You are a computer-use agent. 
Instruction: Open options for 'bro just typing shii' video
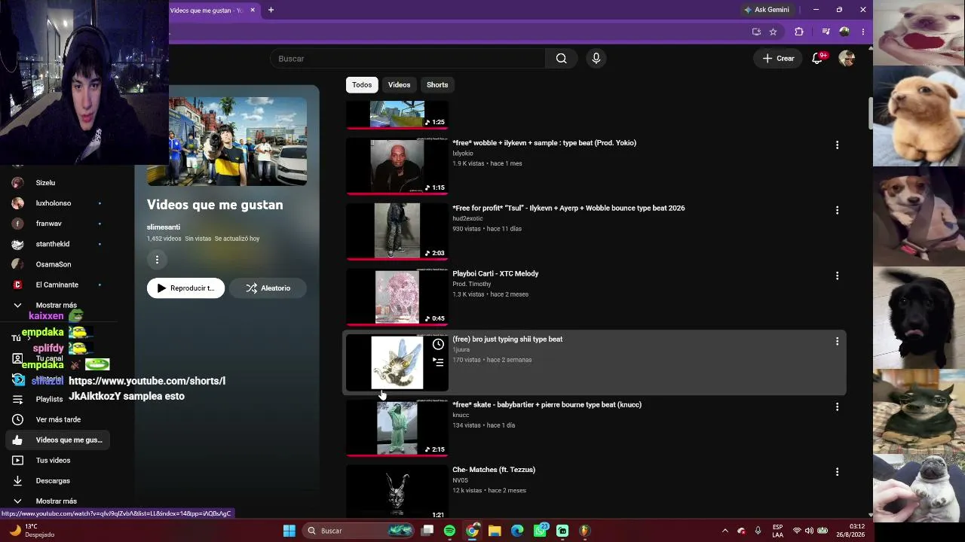(837, 341)
